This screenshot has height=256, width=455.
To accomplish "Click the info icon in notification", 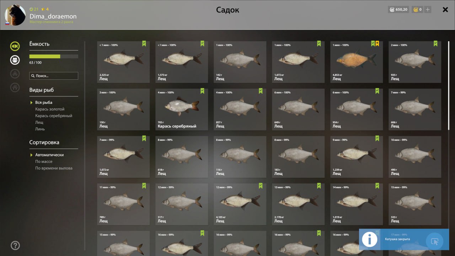I will [x=370, y=239].
